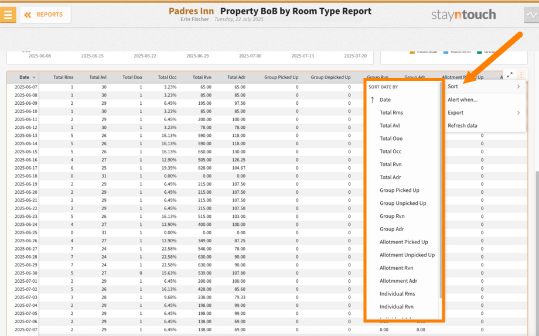The height and width of the screenshot is (336, 539).
Task: Go back to Reports
Action: pos(45,15)
